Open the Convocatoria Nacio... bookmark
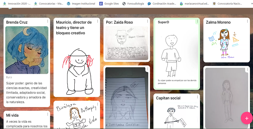The height and width of the screenshot is (129, 253). point(227,4)
